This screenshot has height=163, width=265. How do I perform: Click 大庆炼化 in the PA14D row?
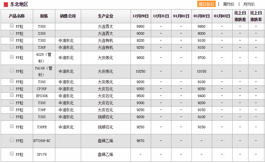coord(106,72)
